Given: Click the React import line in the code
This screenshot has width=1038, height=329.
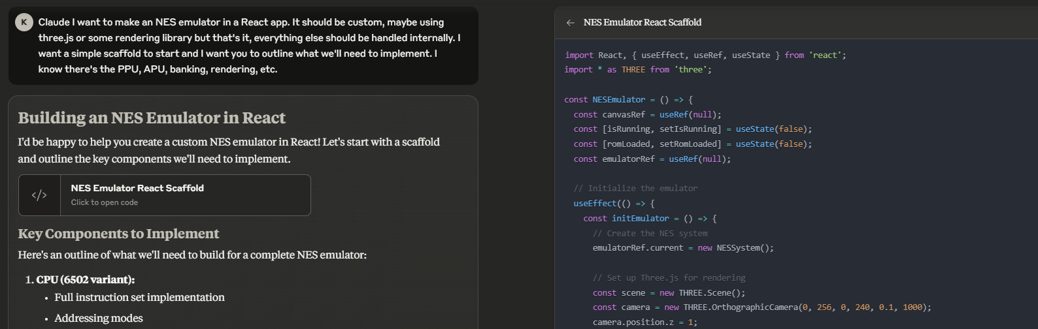Looking at the screenshot, I should (705, 55).
